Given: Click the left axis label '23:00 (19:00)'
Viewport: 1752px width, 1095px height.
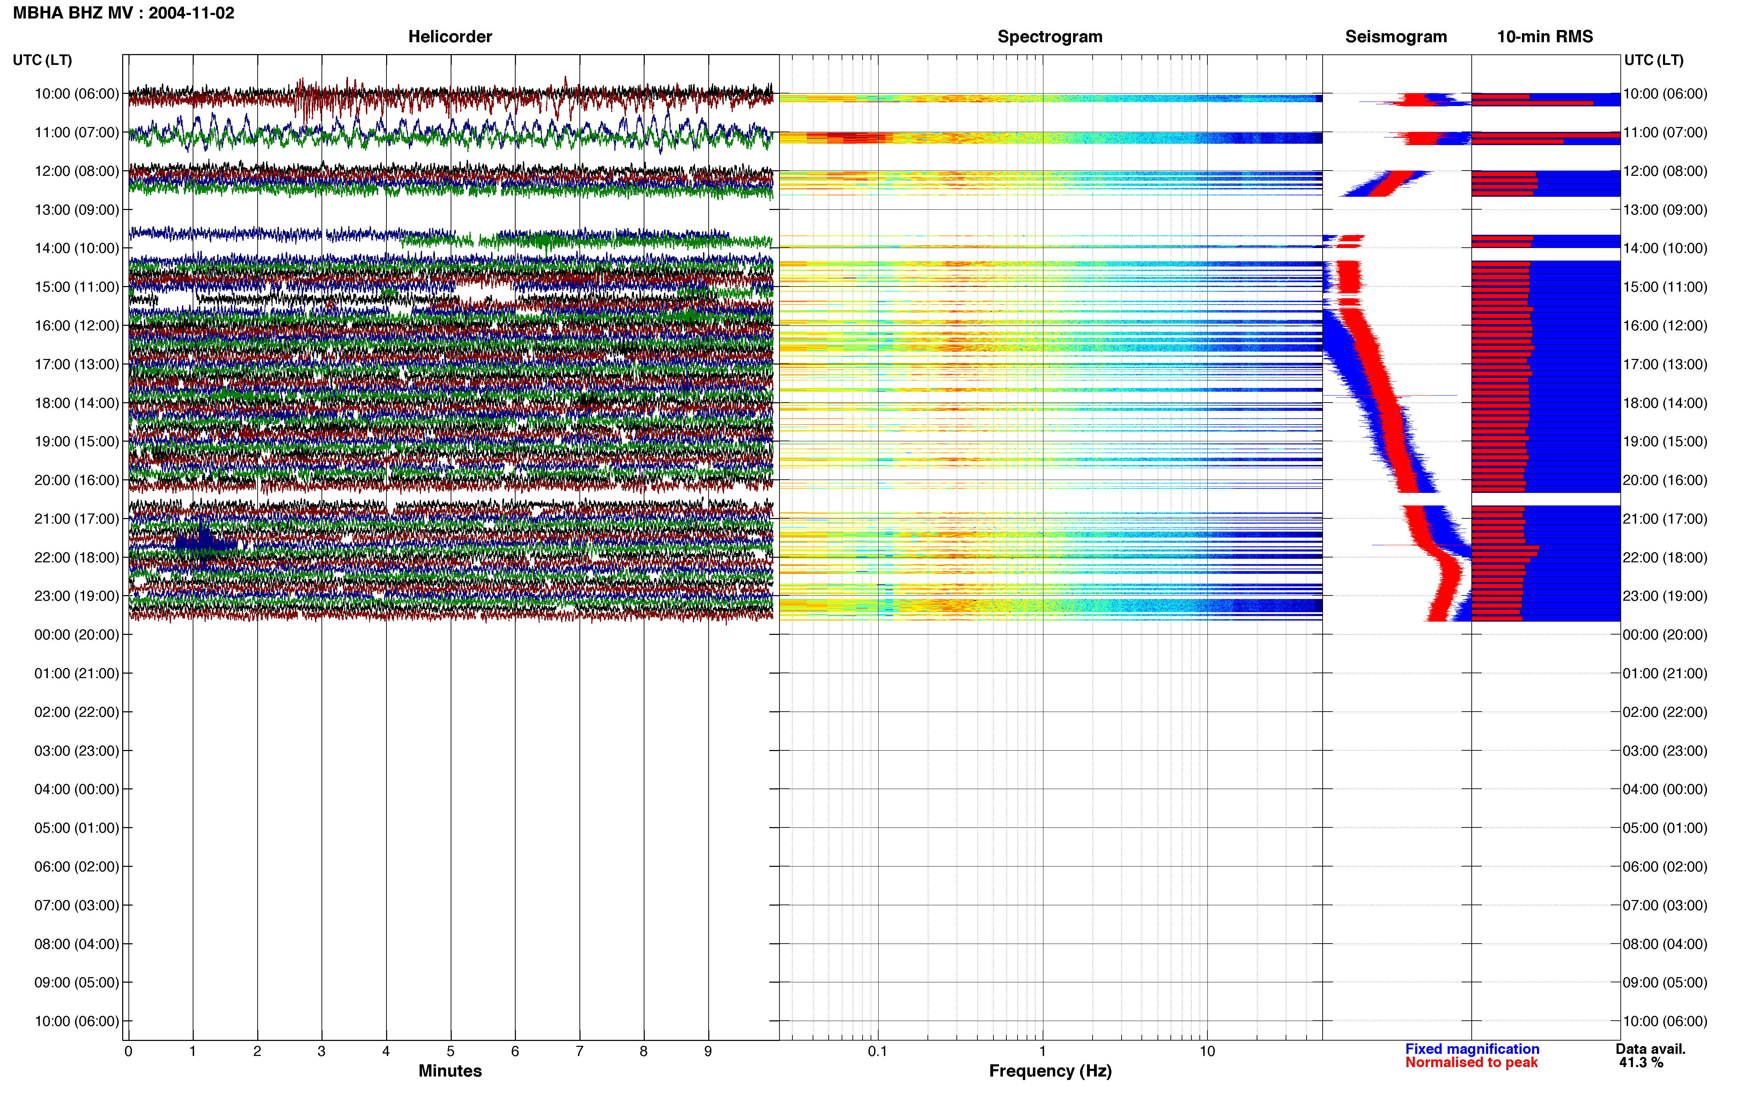Looking at the screenshot, I should pos(77,596).
